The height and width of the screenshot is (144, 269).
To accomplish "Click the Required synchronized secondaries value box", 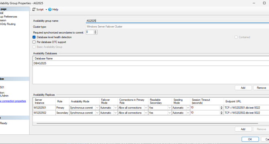I will (90, 32).
